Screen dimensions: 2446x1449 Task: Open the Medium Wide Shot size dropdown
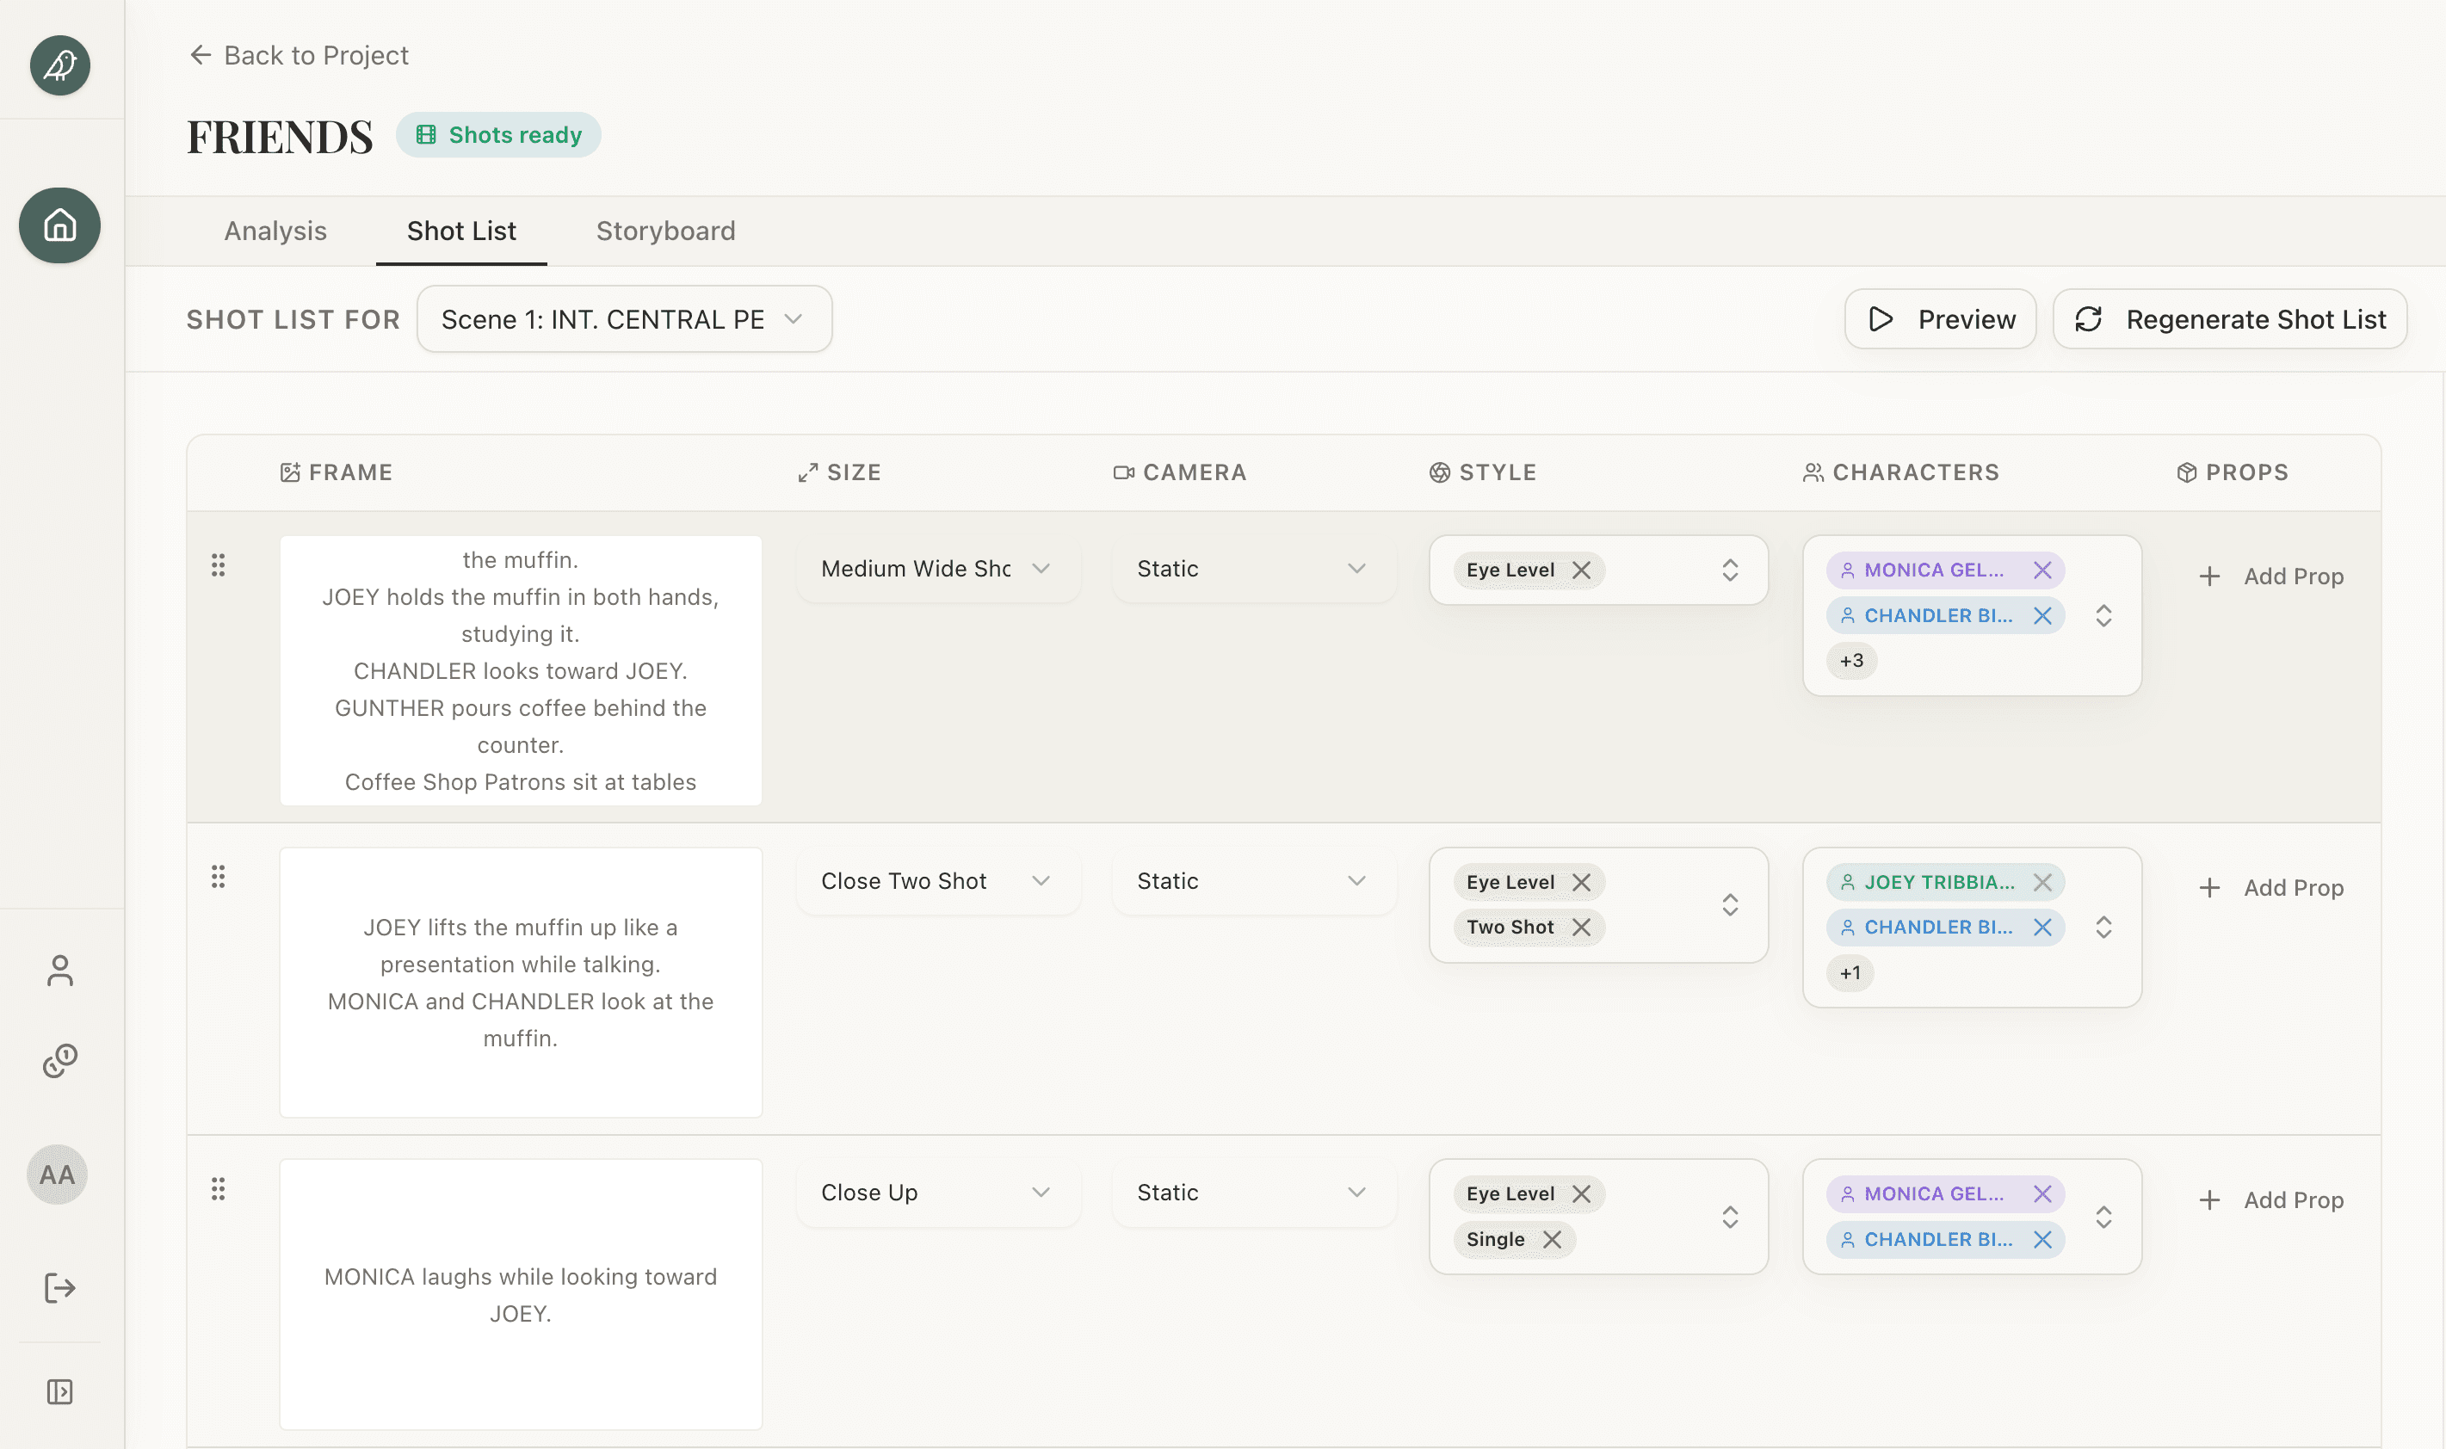[x=937, y=570]
